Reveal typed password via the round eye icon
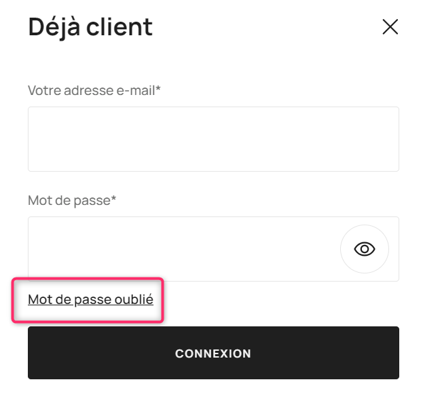 point(364,249)
